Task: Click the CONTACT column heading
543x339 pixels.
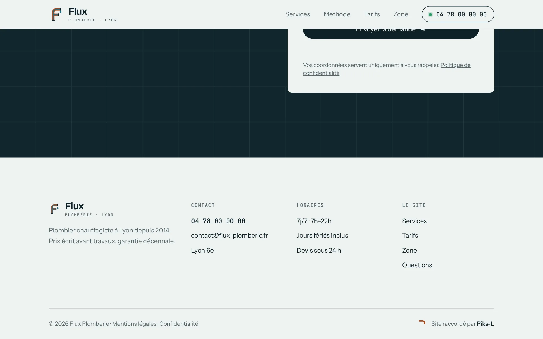Action: pos(203,205)
